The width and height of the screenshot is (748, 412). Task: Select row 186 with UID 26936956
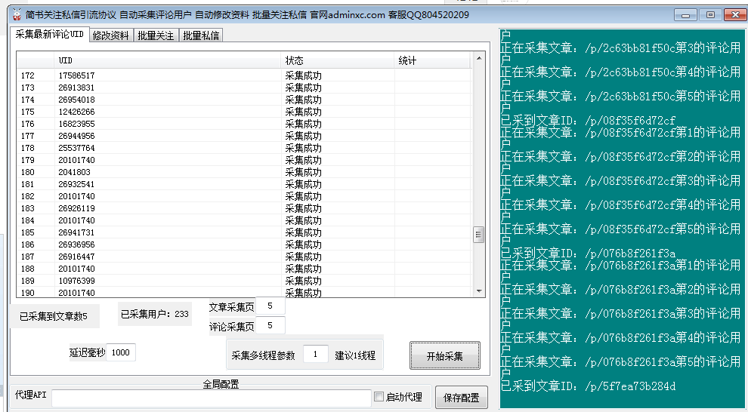(x=244, y=244)
